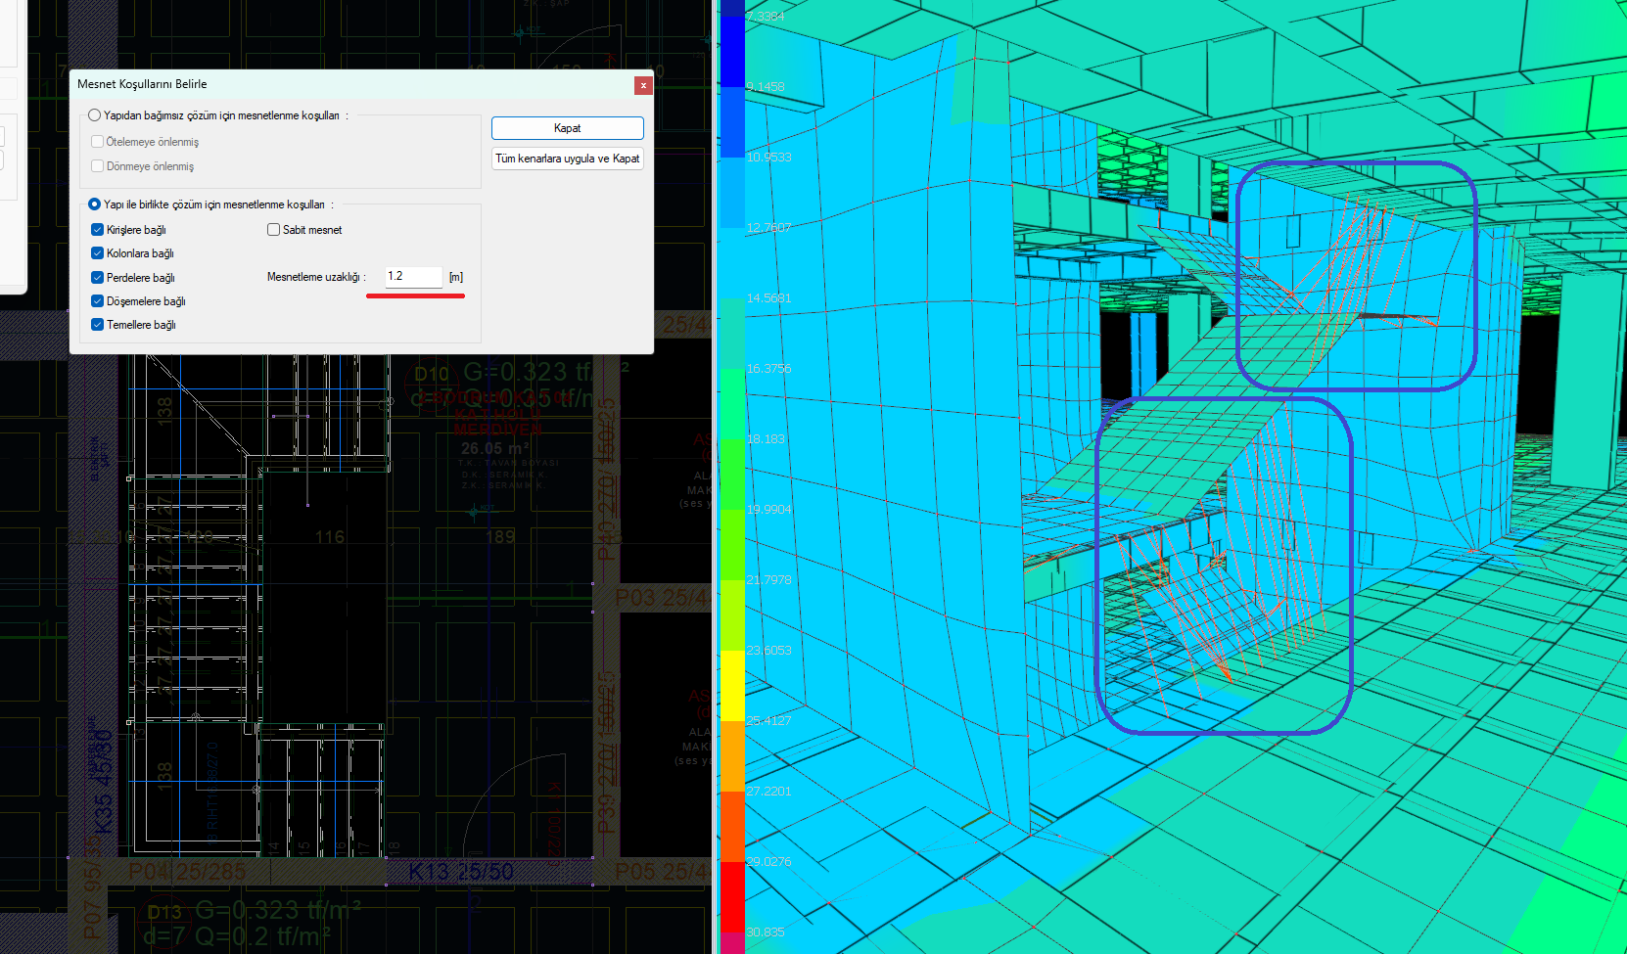Click the Kapat button
Viewport: 1627px width, 954px height.
[567, 128]
